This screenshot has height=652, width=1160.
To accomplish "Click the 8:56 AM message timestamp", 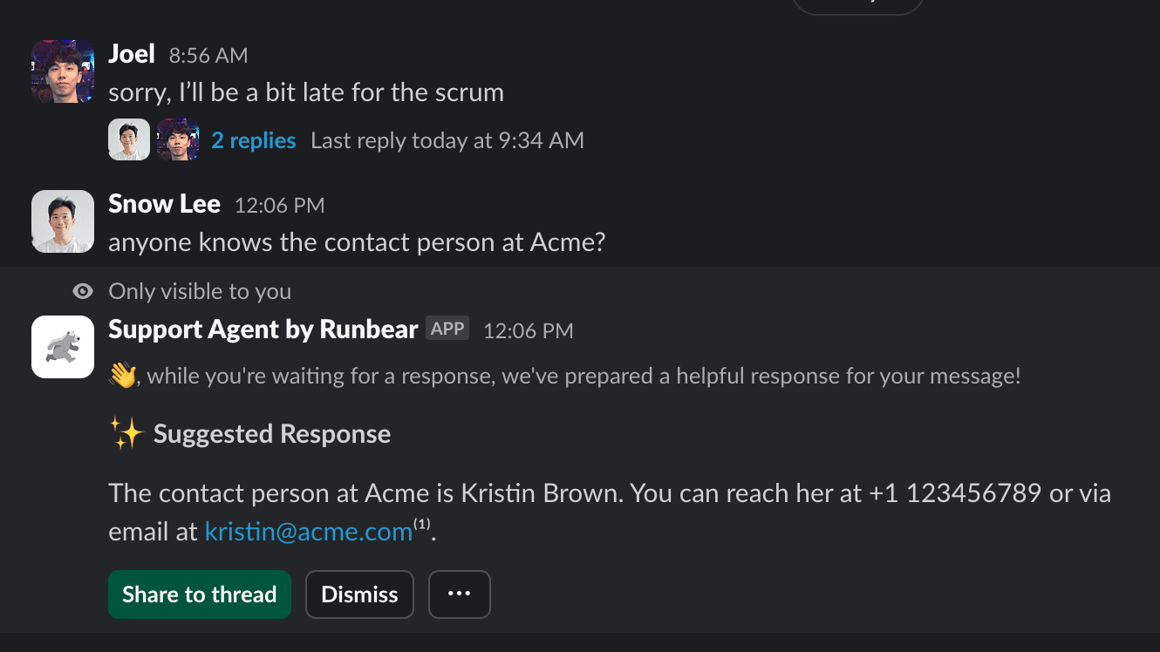I will point(208,56).
